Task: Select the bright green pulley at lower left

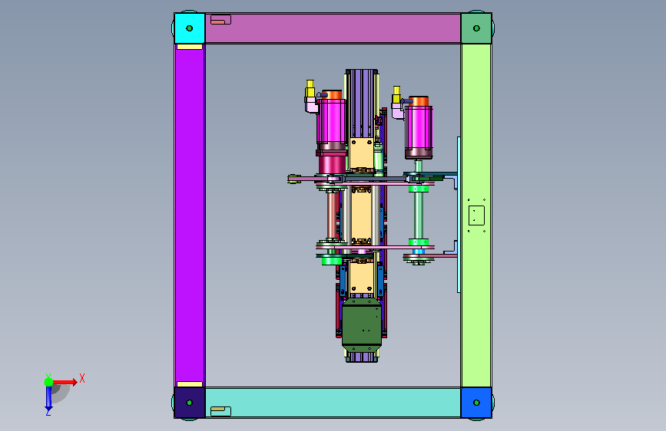Action: [332, 261]
